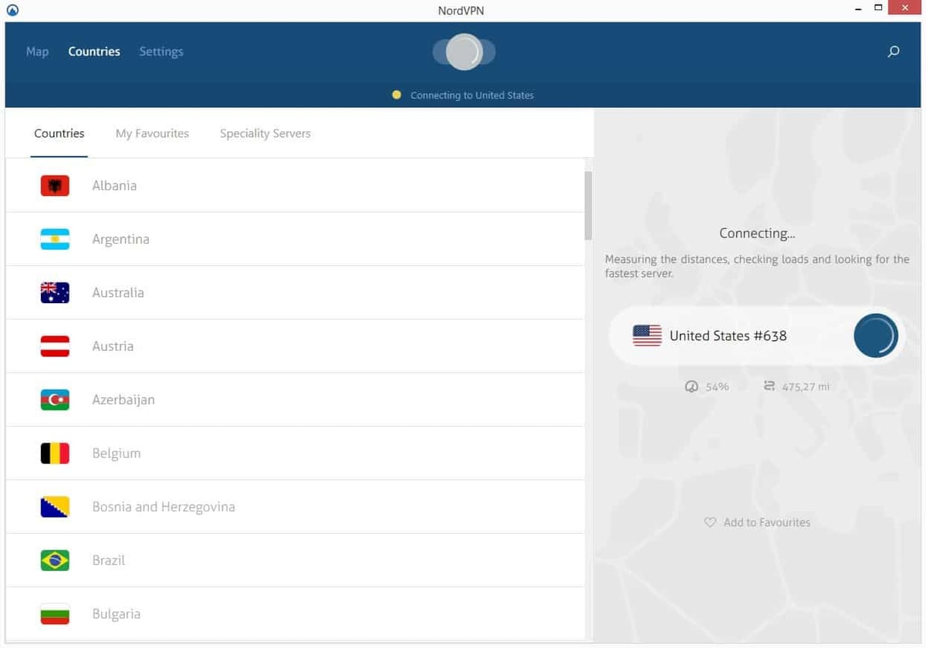
Task: Select Albania from the country list
Action: pyautogui.click(x=295, y=185)
